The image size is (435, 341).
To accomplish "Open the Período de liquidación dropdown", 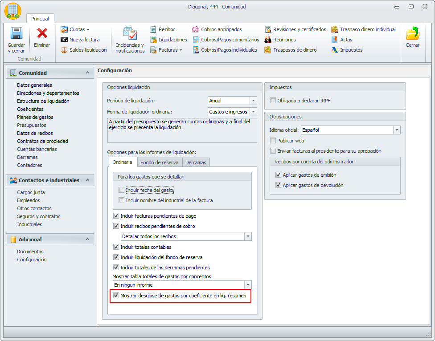I will pyautogui.click(x=253, y=101).
